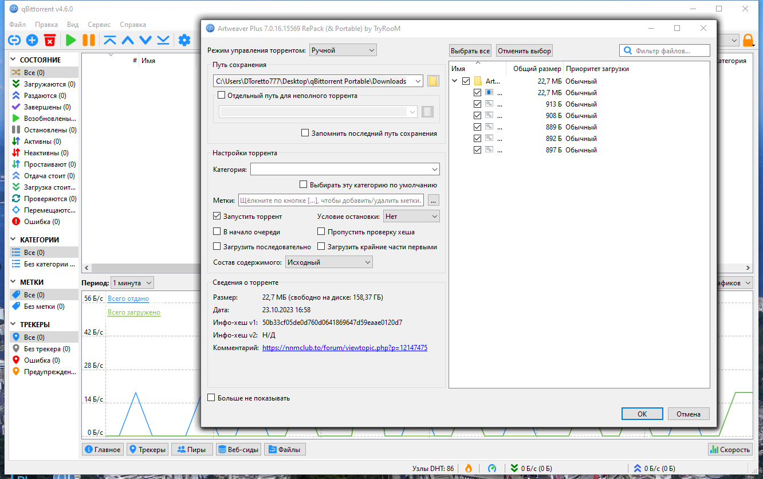Viewport: 763px width, 479px height.
Task: Click the tags ellipsis button
Action: (x=434, y=201)
